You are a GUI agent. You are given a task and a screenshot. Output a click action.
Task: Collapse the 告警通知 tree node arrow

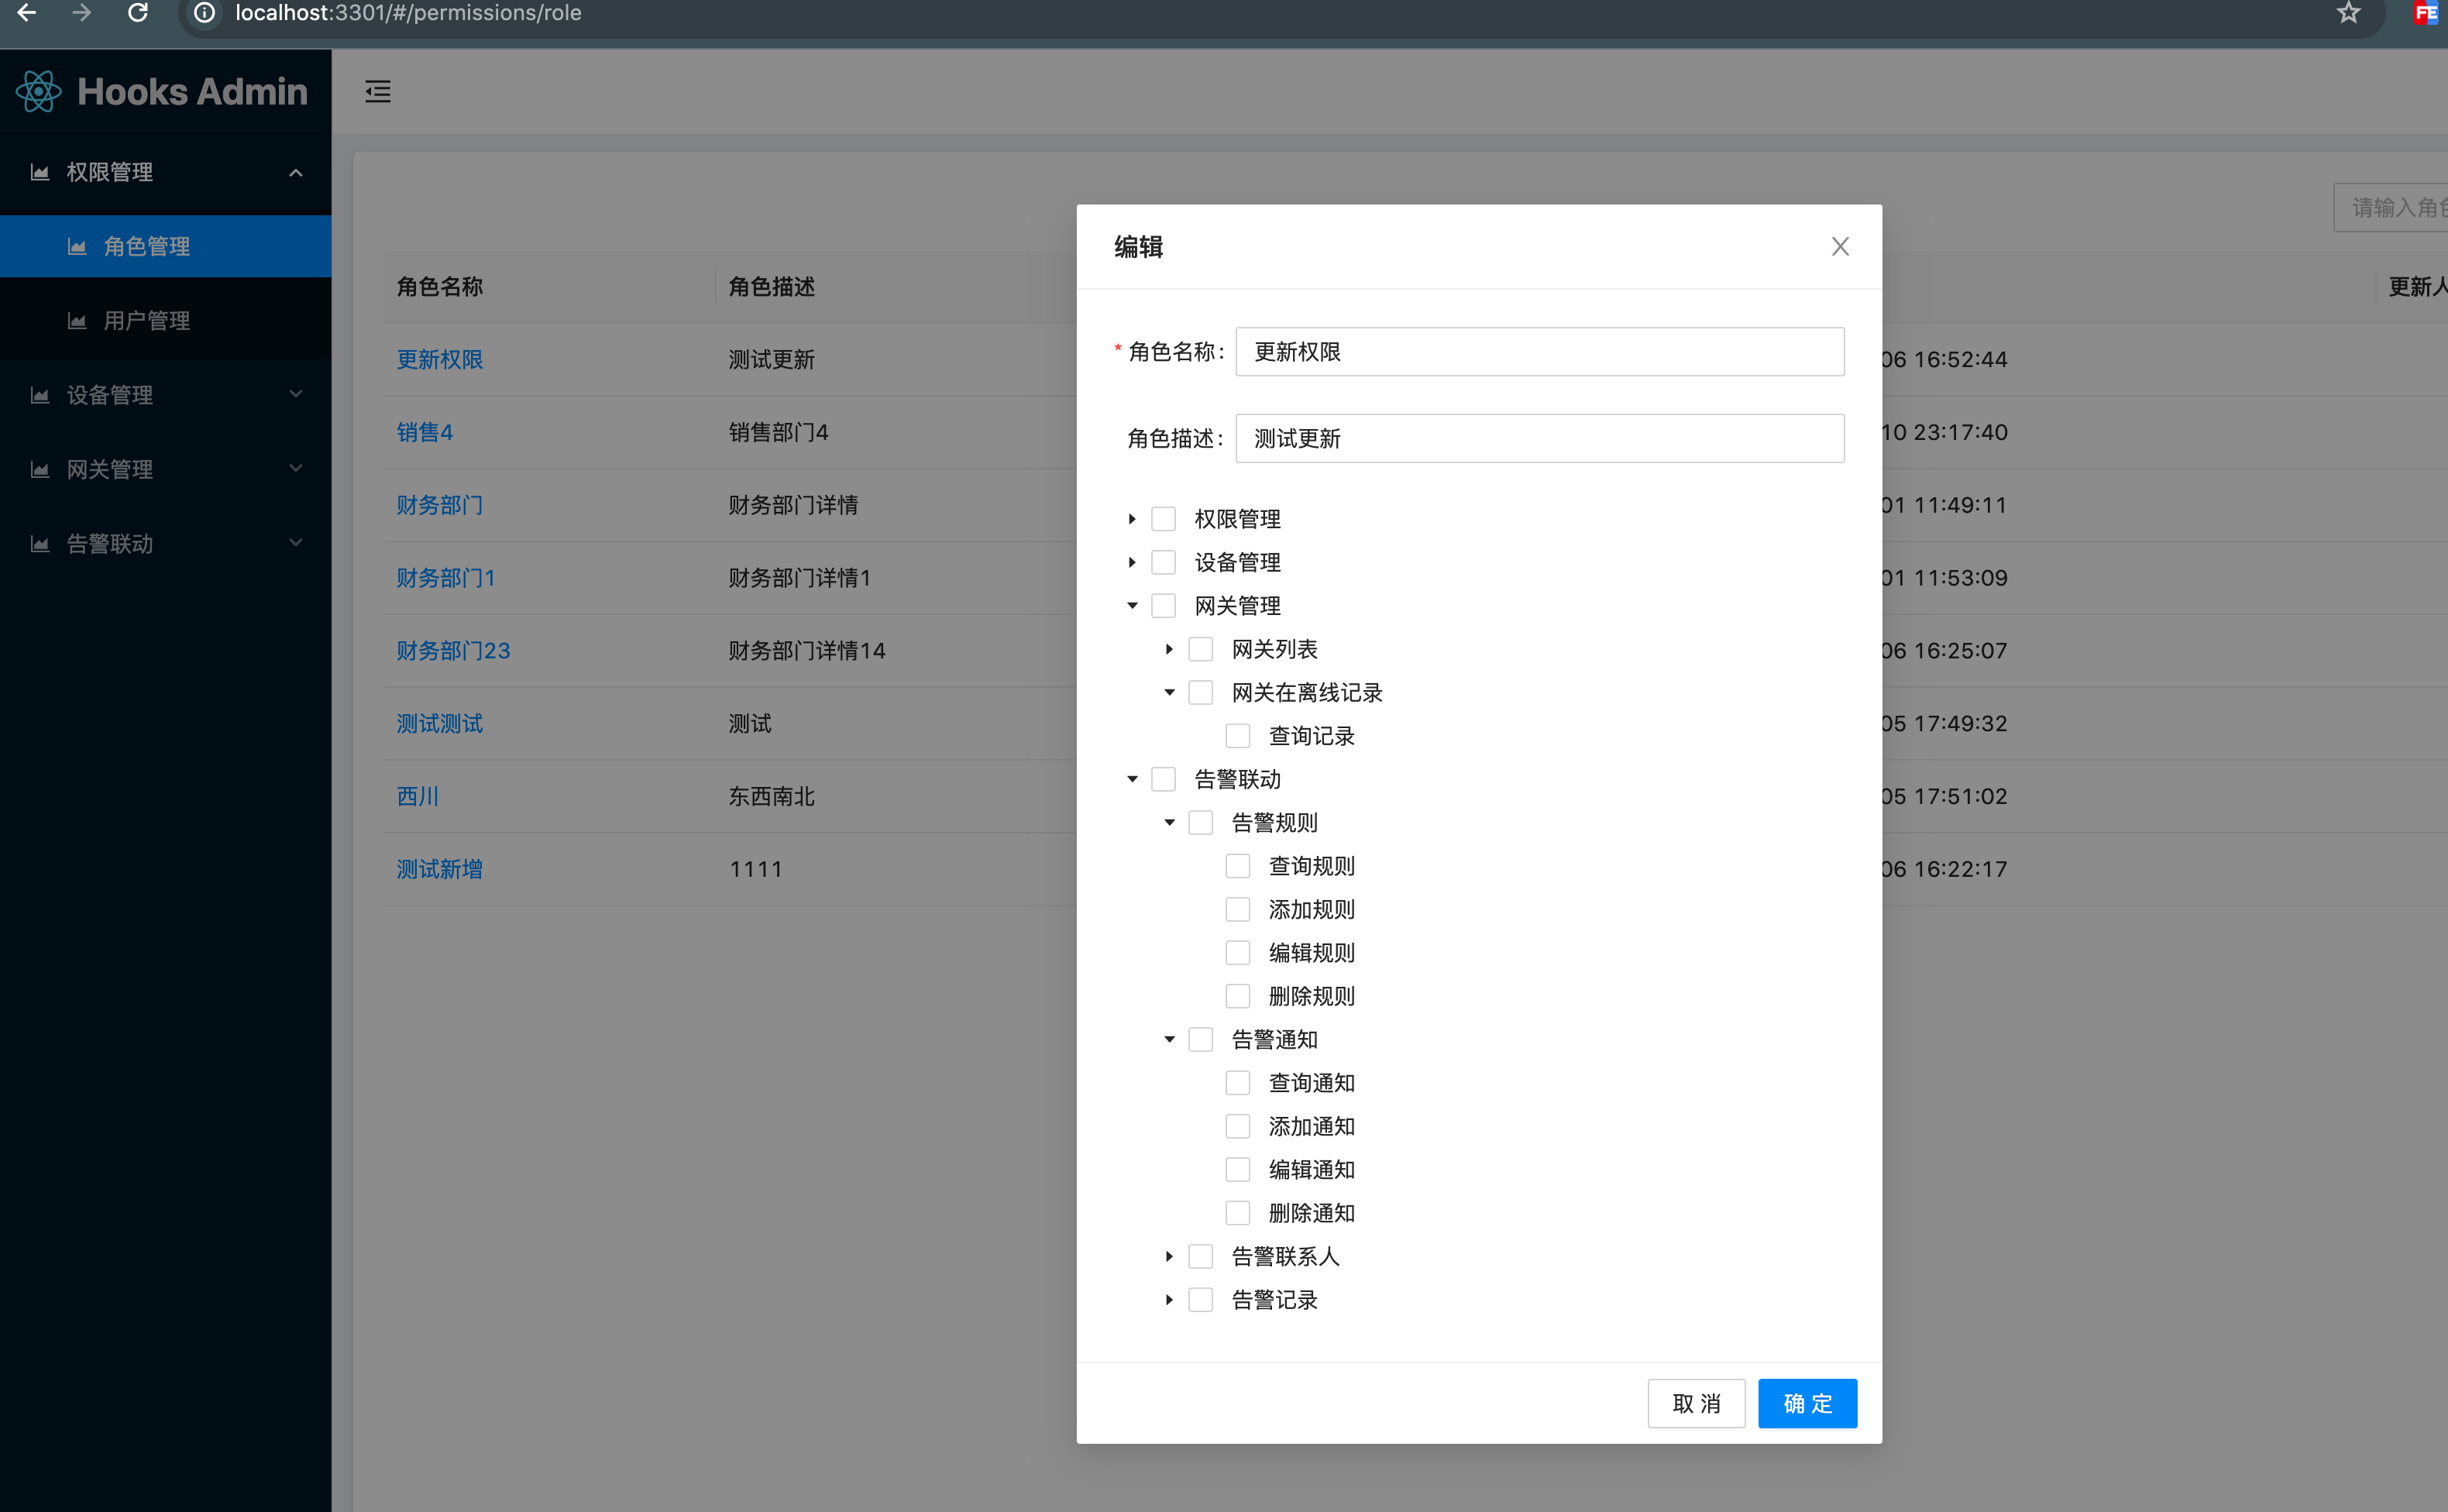pos(1169,1040)
